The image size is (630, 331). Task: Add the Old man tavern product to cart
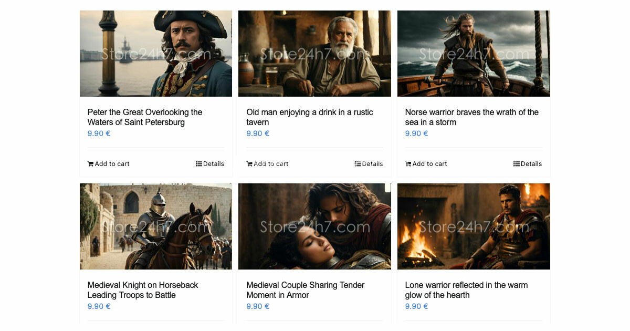point(267,163)
